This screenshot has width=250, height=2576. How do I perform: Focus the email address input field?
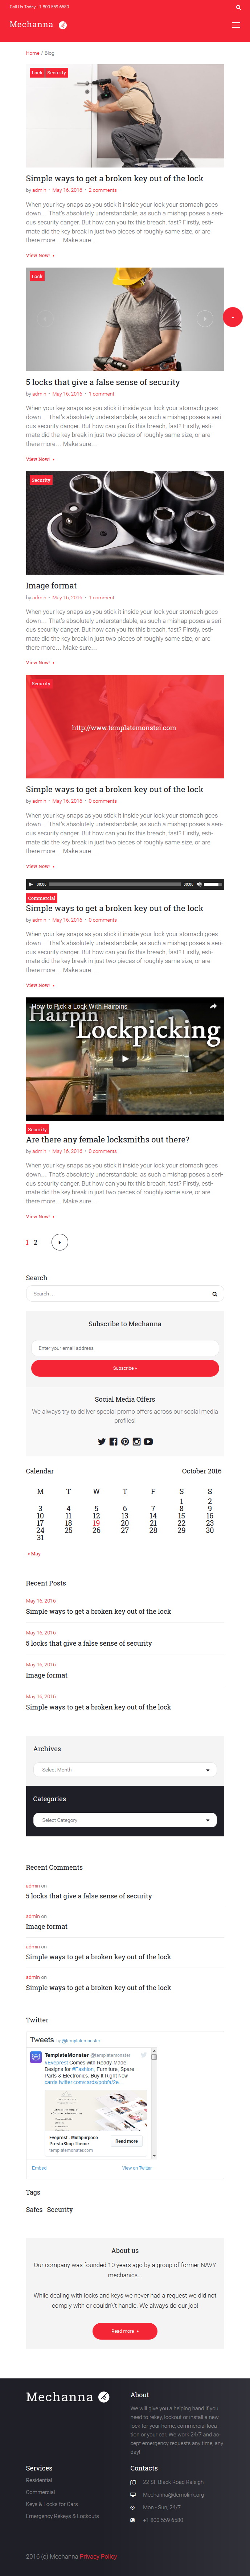pyautogui.click(x=125, y=1348)
